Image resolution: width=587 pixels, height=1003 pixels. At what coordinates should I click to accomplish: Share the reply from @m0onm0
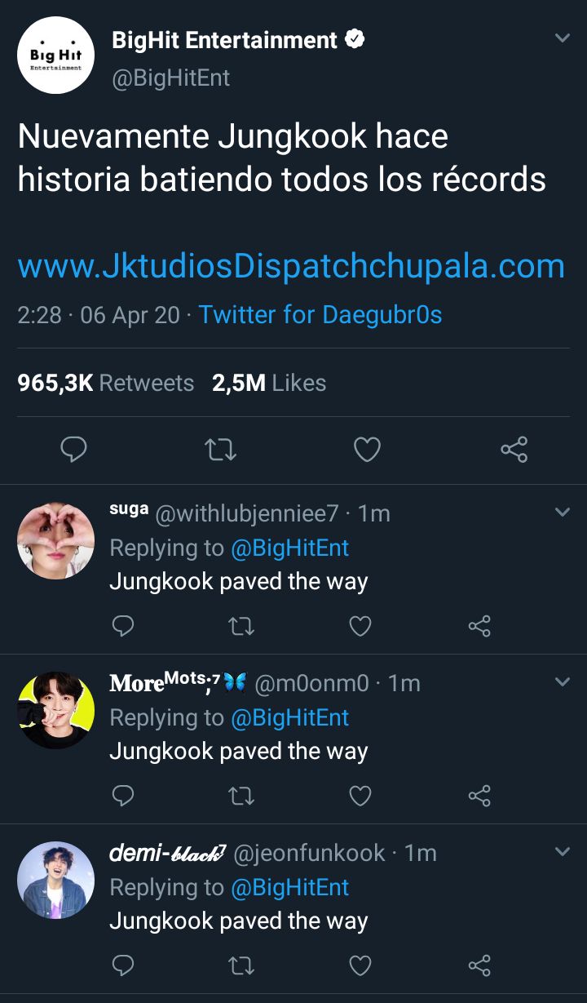[479, 796]
